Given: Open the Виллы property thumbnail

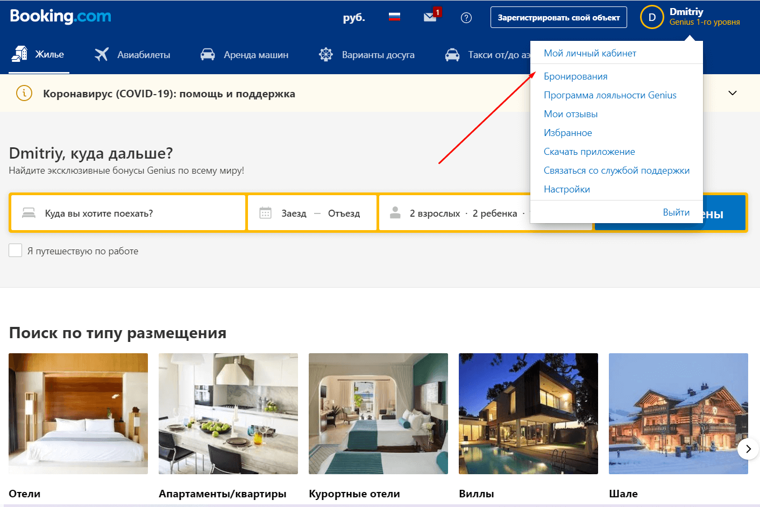Looking at the screenshot, I should pos(528,413).
